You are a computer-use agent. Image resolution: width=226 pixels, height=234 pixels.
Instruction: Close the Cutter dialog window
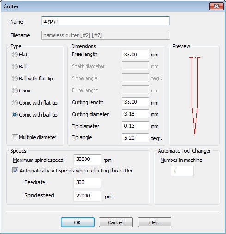click(x=216, y=6)
